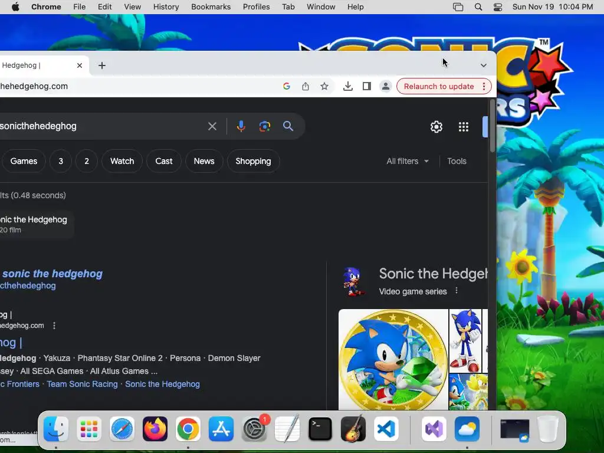The image size is (604, 453).
Task: Open Trash from the Dock
Action: click(548, 429)
